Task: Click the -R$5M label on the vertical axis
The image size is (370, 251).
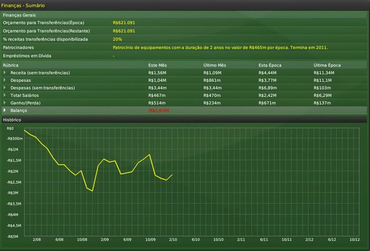Action: point(13,237)
